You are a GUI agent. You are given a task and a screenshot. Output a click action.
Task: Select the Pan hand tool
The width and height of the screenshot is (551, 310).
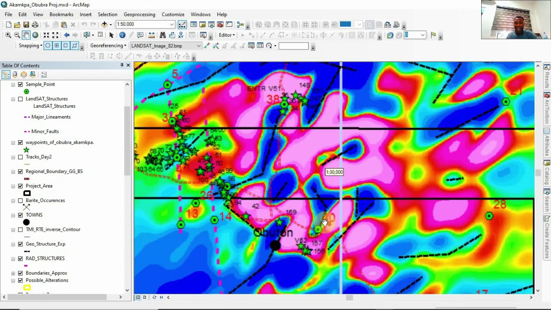point(26,35)
